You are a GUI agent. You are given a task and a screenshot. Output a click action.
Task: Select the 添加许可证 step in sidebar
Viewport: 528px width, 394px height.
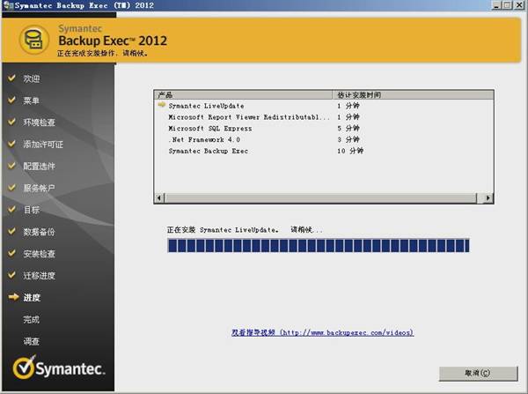(x=43, y=145)
